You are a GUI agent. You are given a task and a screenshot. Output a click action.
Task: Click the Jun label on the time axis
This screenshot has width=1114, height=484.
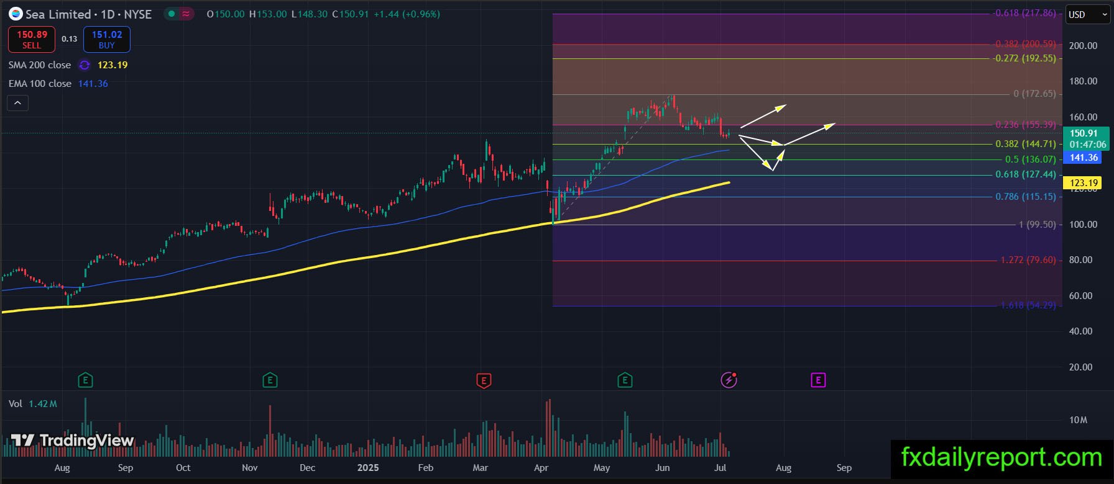tap(663, 468)
